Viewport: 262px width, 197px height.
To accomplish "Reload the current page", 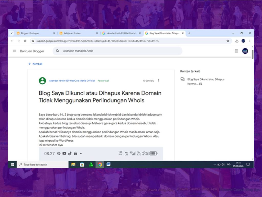I will click(x=25, y=41).
